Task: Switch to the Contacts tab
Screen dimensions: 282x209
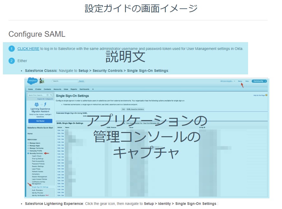Action: tap(47, 89)
